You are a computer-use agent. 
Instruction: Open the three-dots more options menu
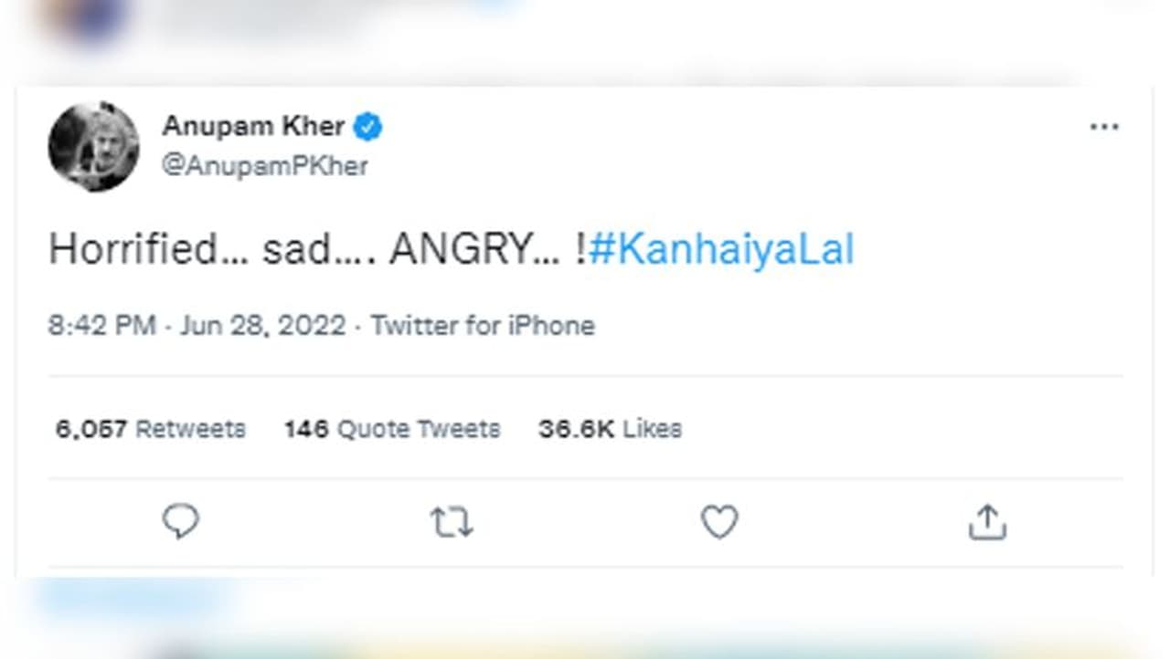pos(1104,127)
